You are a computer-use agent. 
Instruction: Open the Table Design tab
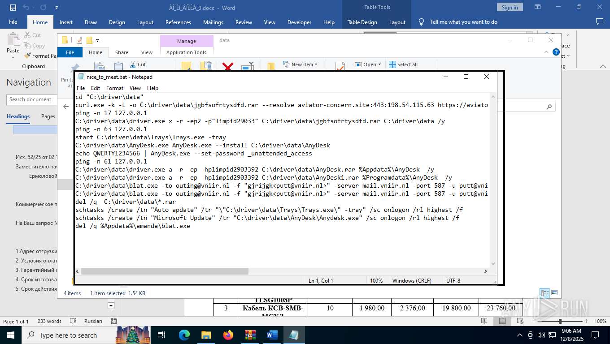coord(362,22)
